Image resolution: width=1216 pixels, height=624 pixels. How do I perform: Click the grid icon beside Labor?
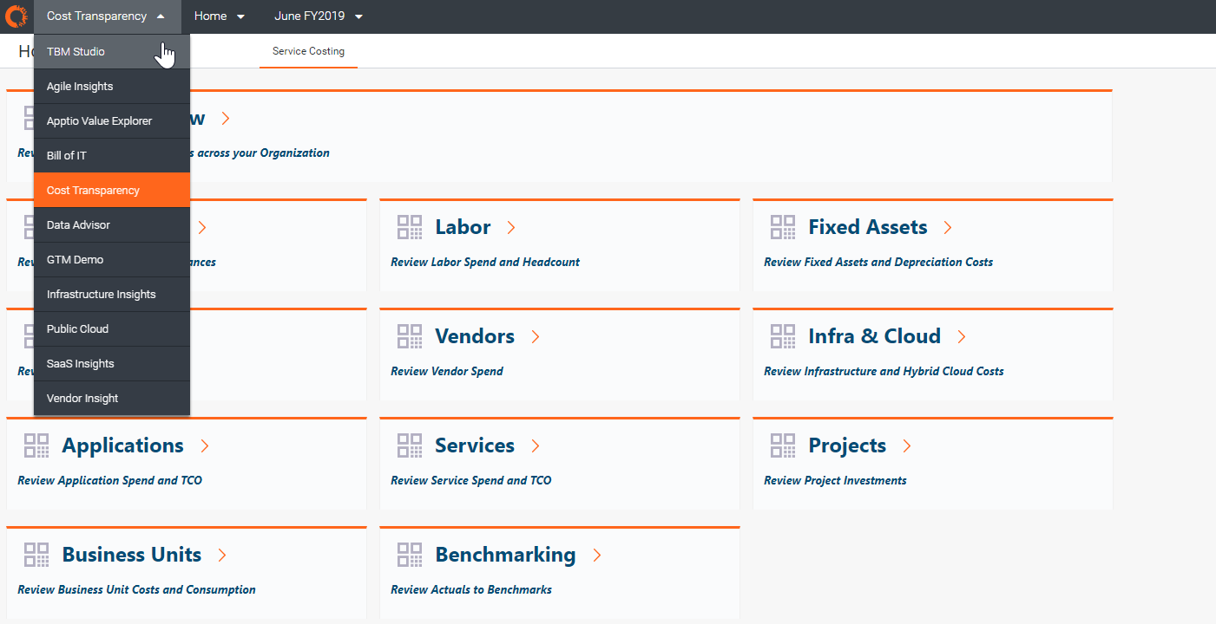[x=410, y=227]
